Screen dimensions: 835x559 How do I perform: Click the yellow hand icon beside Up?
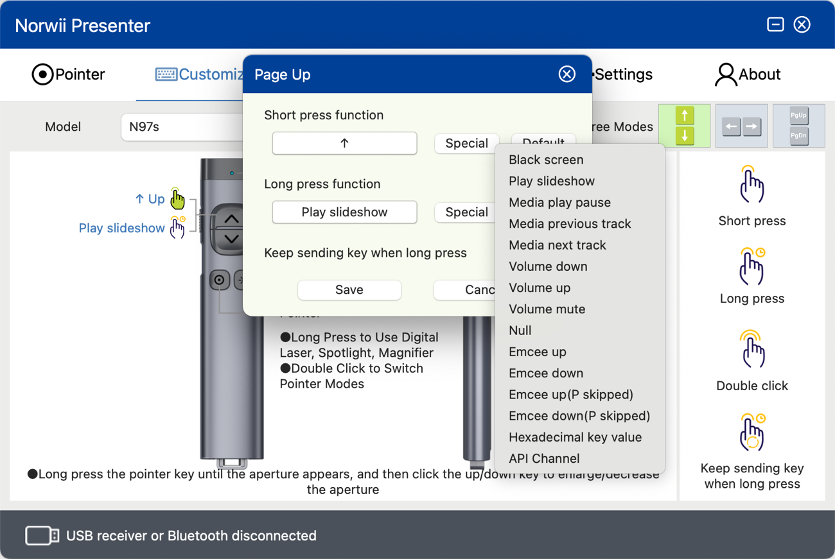(177, 199)
